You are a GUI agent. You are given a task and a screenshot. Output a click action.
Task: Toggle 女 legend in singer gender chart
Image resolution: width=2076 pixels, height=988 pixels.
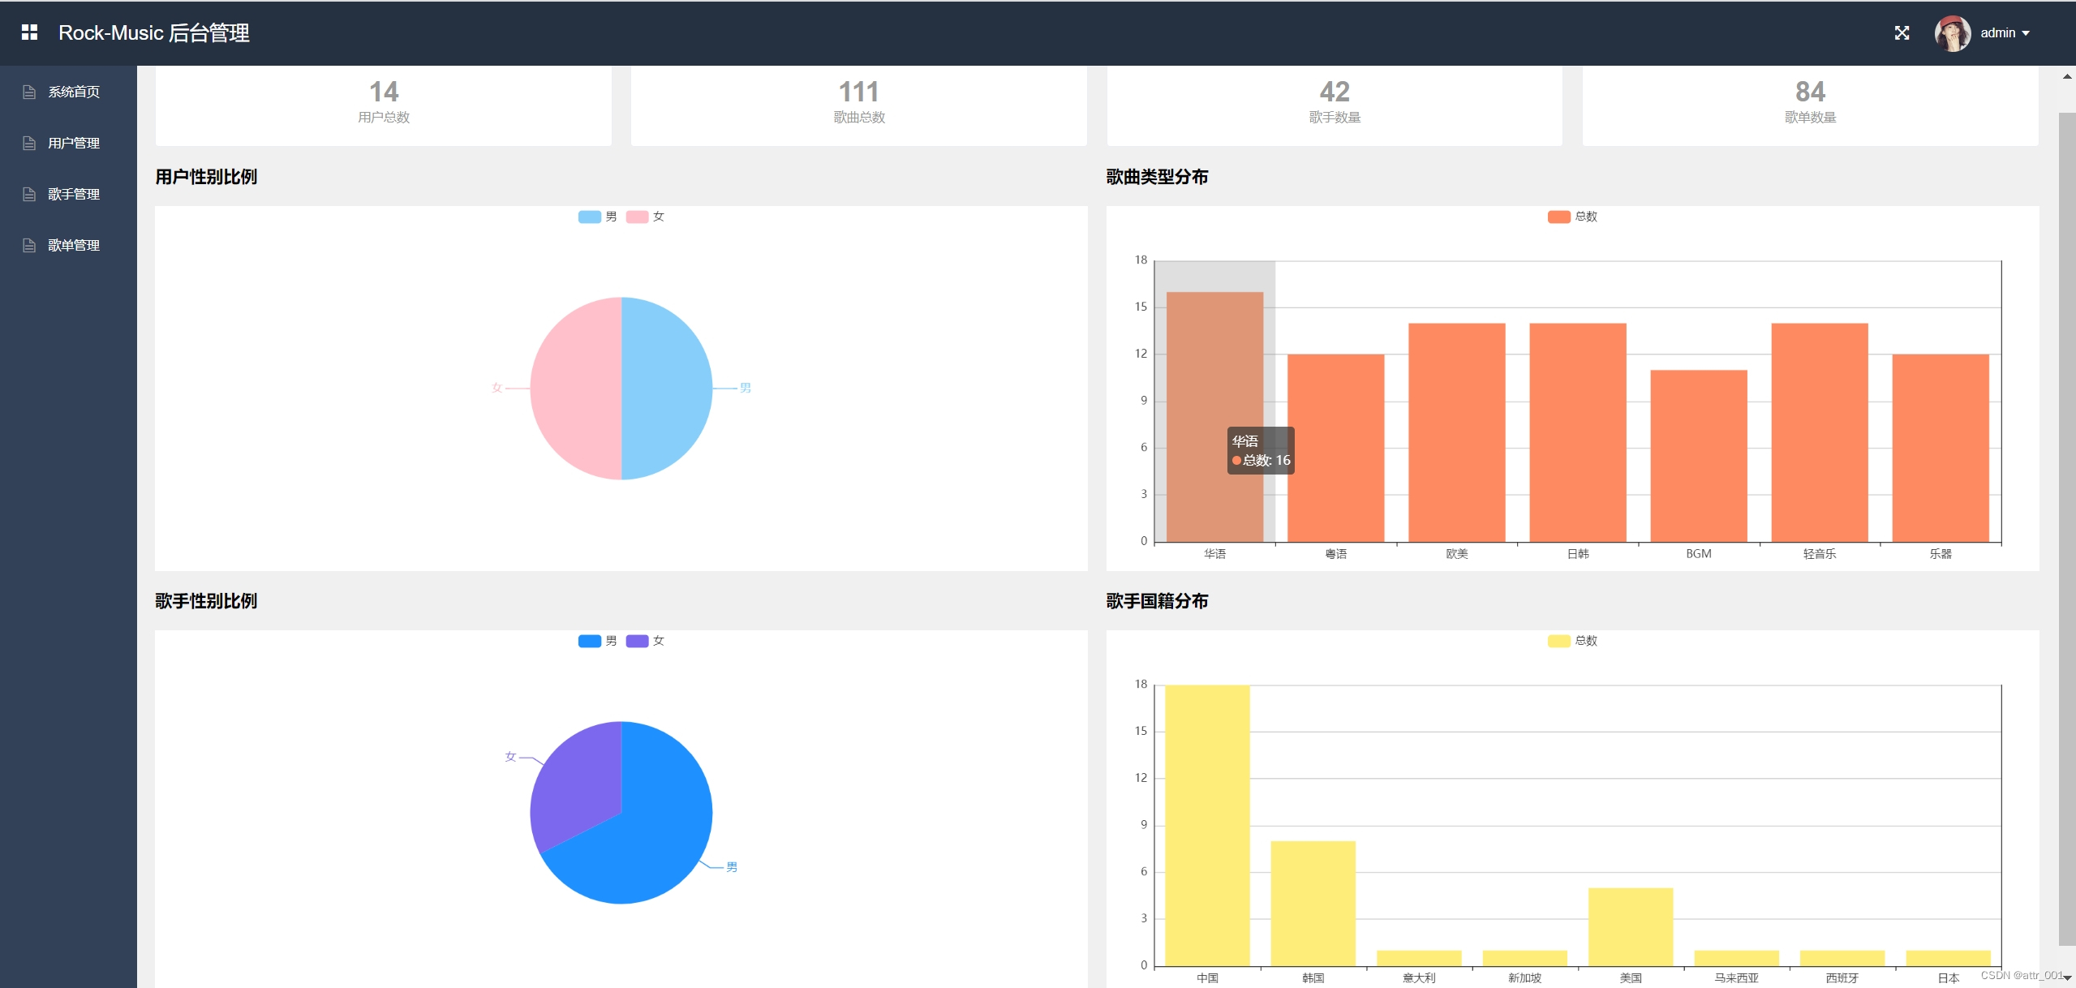[x=638, y=641]
